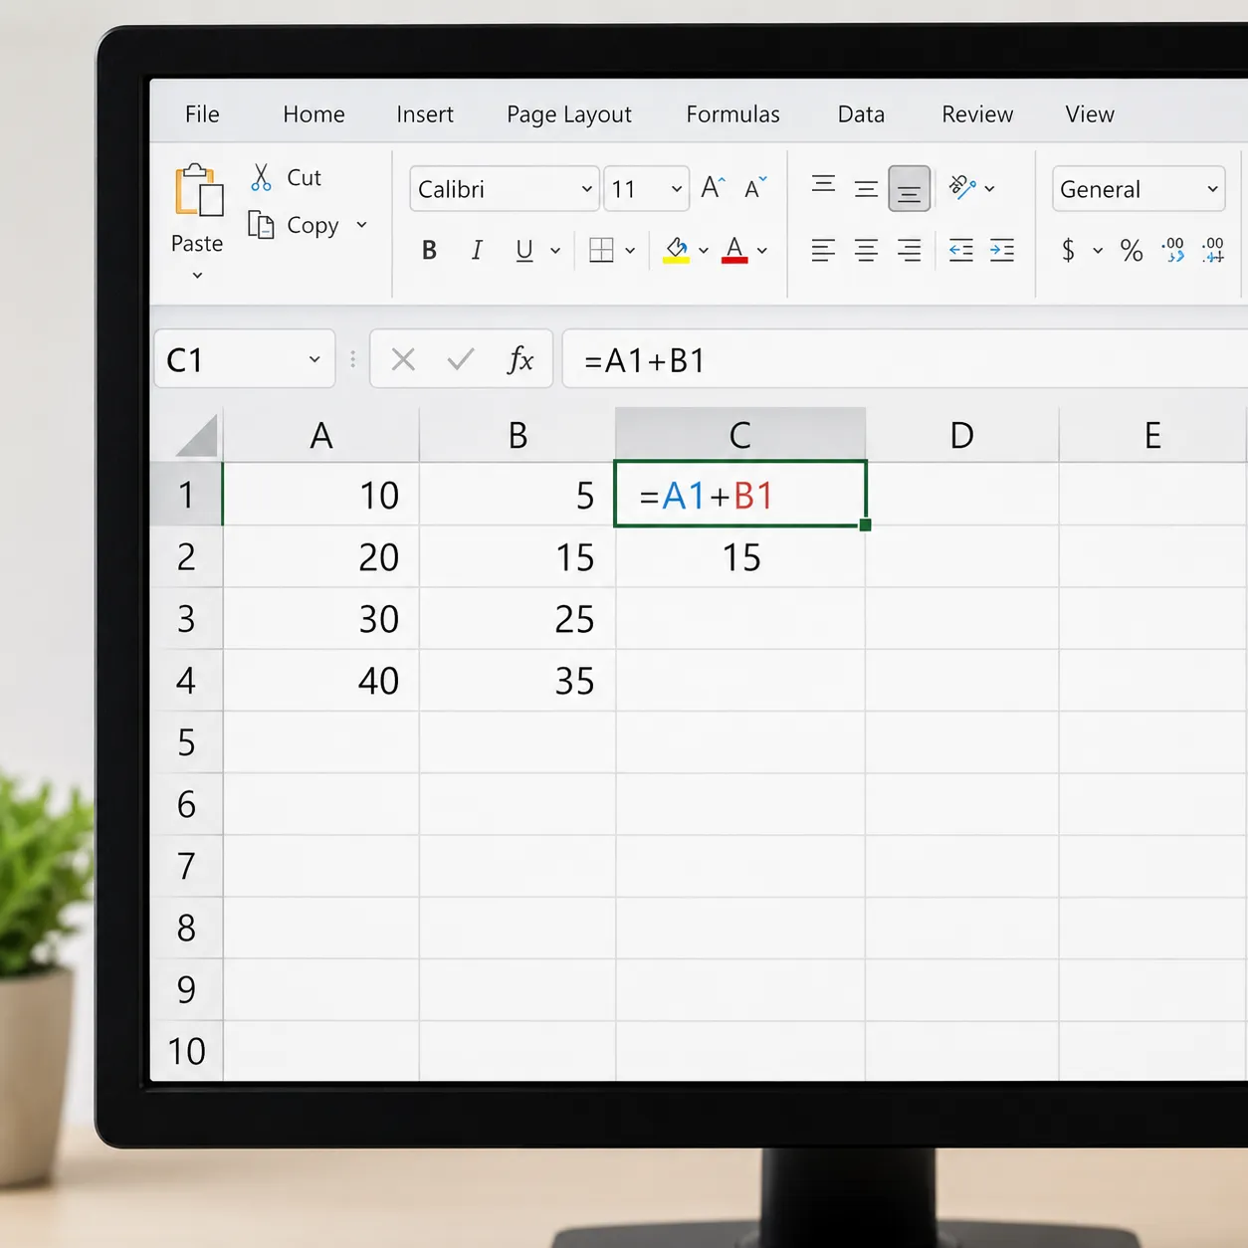The height and width of the screenshot is (1248, 1248).
Task: Open the General number format dropdown
Action: pos(1139,188)
